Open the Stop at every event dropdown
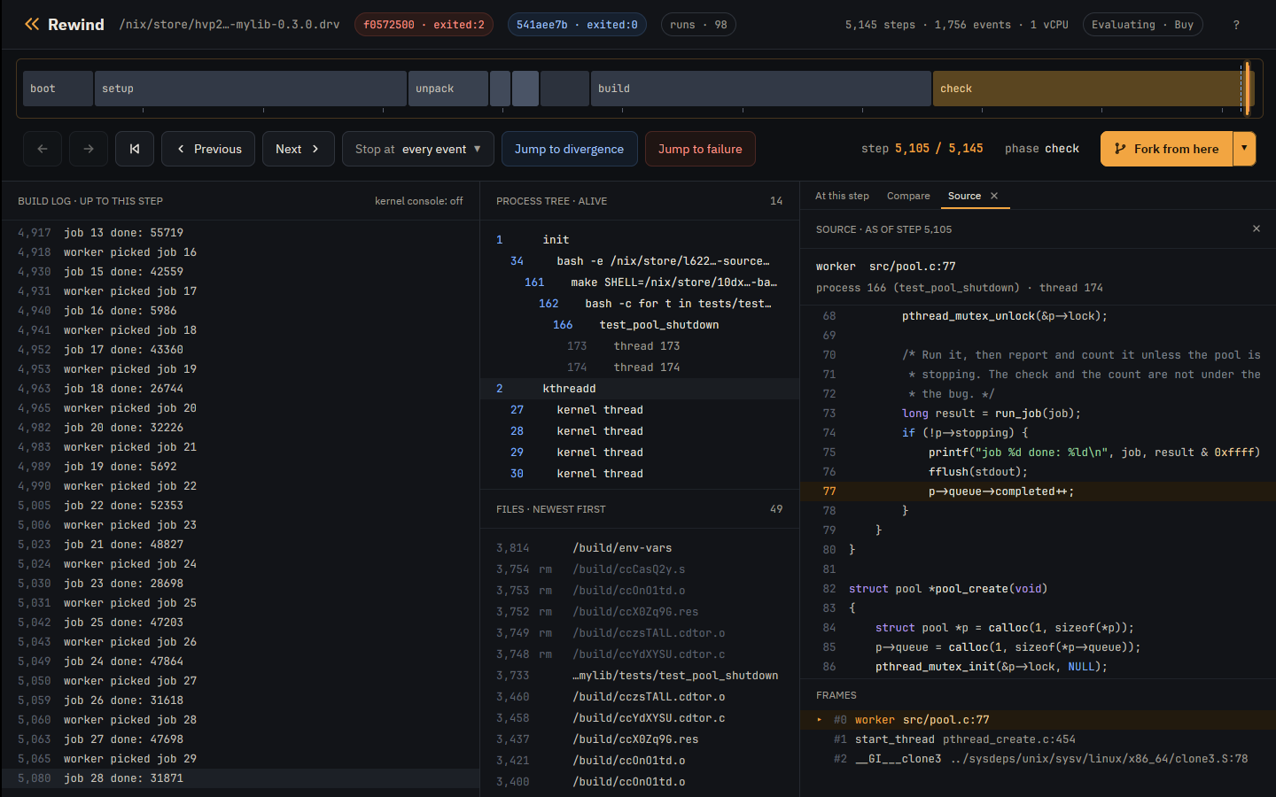 point(418,149)
